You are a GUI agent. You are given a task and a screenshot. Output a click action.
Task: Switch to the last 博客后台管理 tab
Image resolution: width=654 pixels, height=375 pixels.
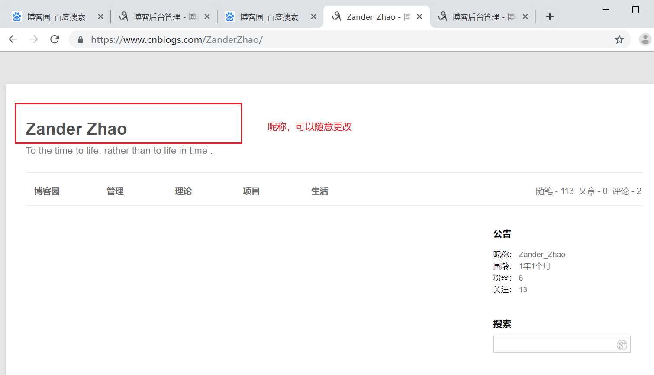[x=483, y=17]
